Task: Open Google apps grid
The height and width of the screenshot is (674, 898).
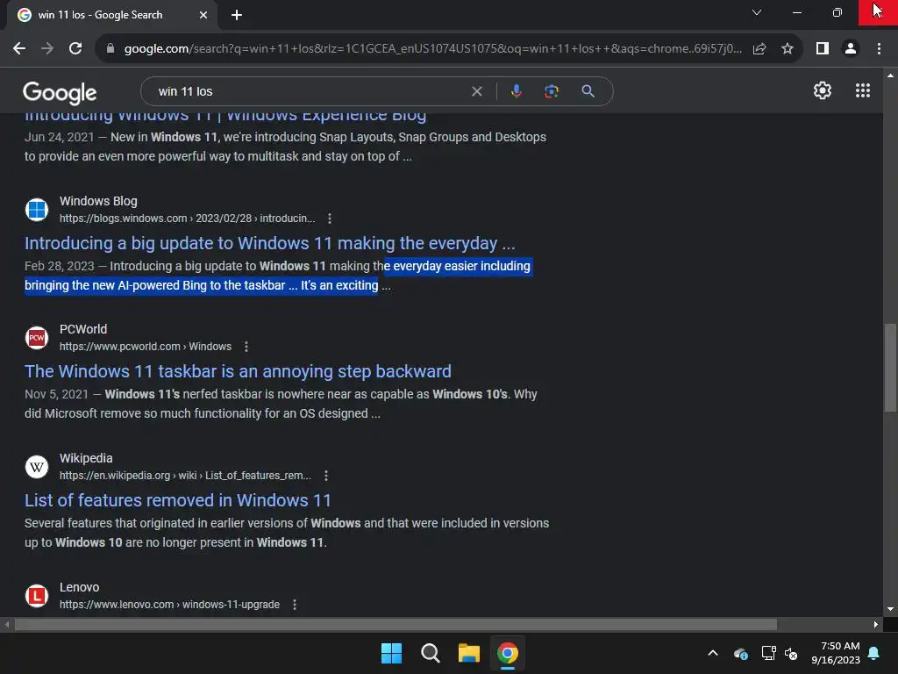Action: [x=863, y=90]
